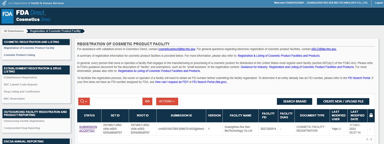Click the search text input field
Viewport: 384px width, 144px height.
pyautogui.click(x=116, y=101)
